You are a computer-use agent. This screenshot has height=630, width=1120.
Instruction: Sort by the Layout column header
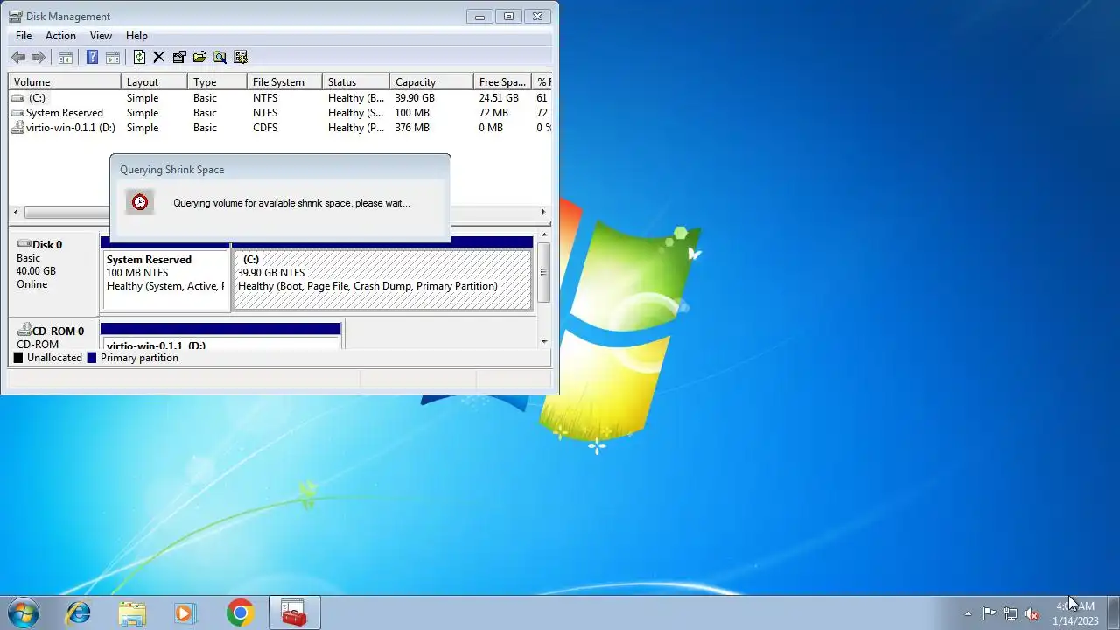pos(154,82)
